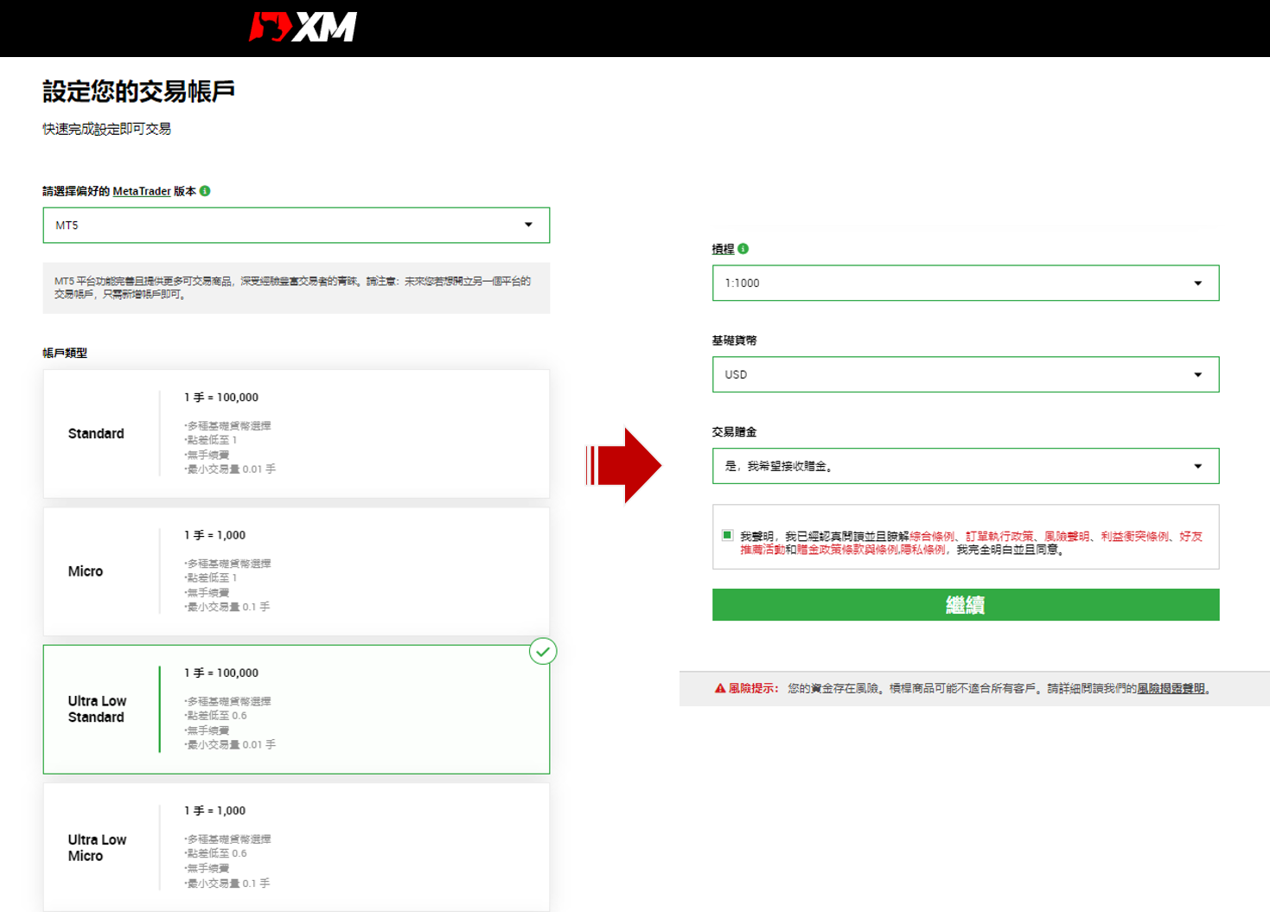This screenshot has height=912, width=1270.
Task: Click the 1 手 = 100,000 text in Standard card
Action: (x=221, y=398)
